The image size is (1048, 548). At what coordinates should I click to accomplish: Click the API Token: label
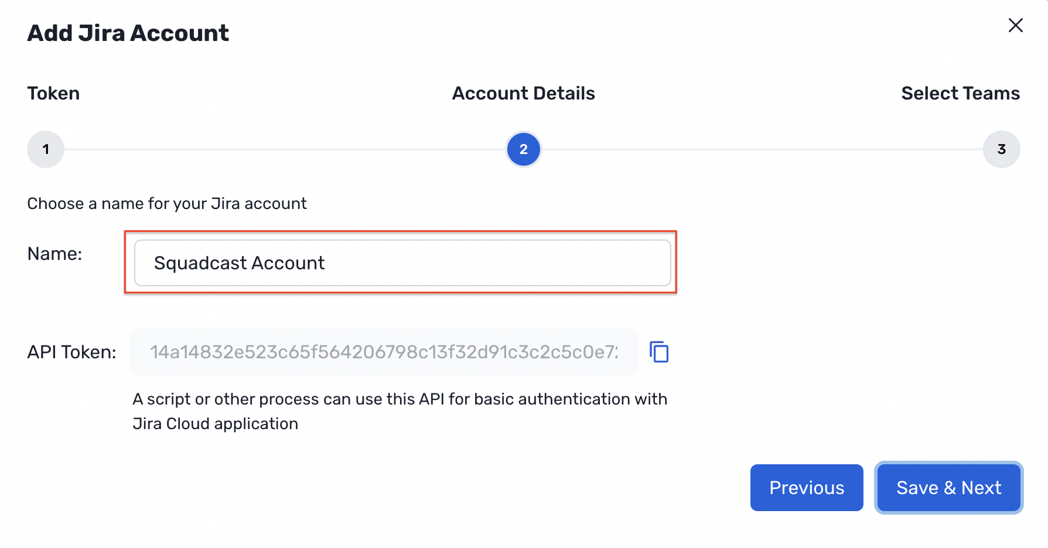coord(71,352)
